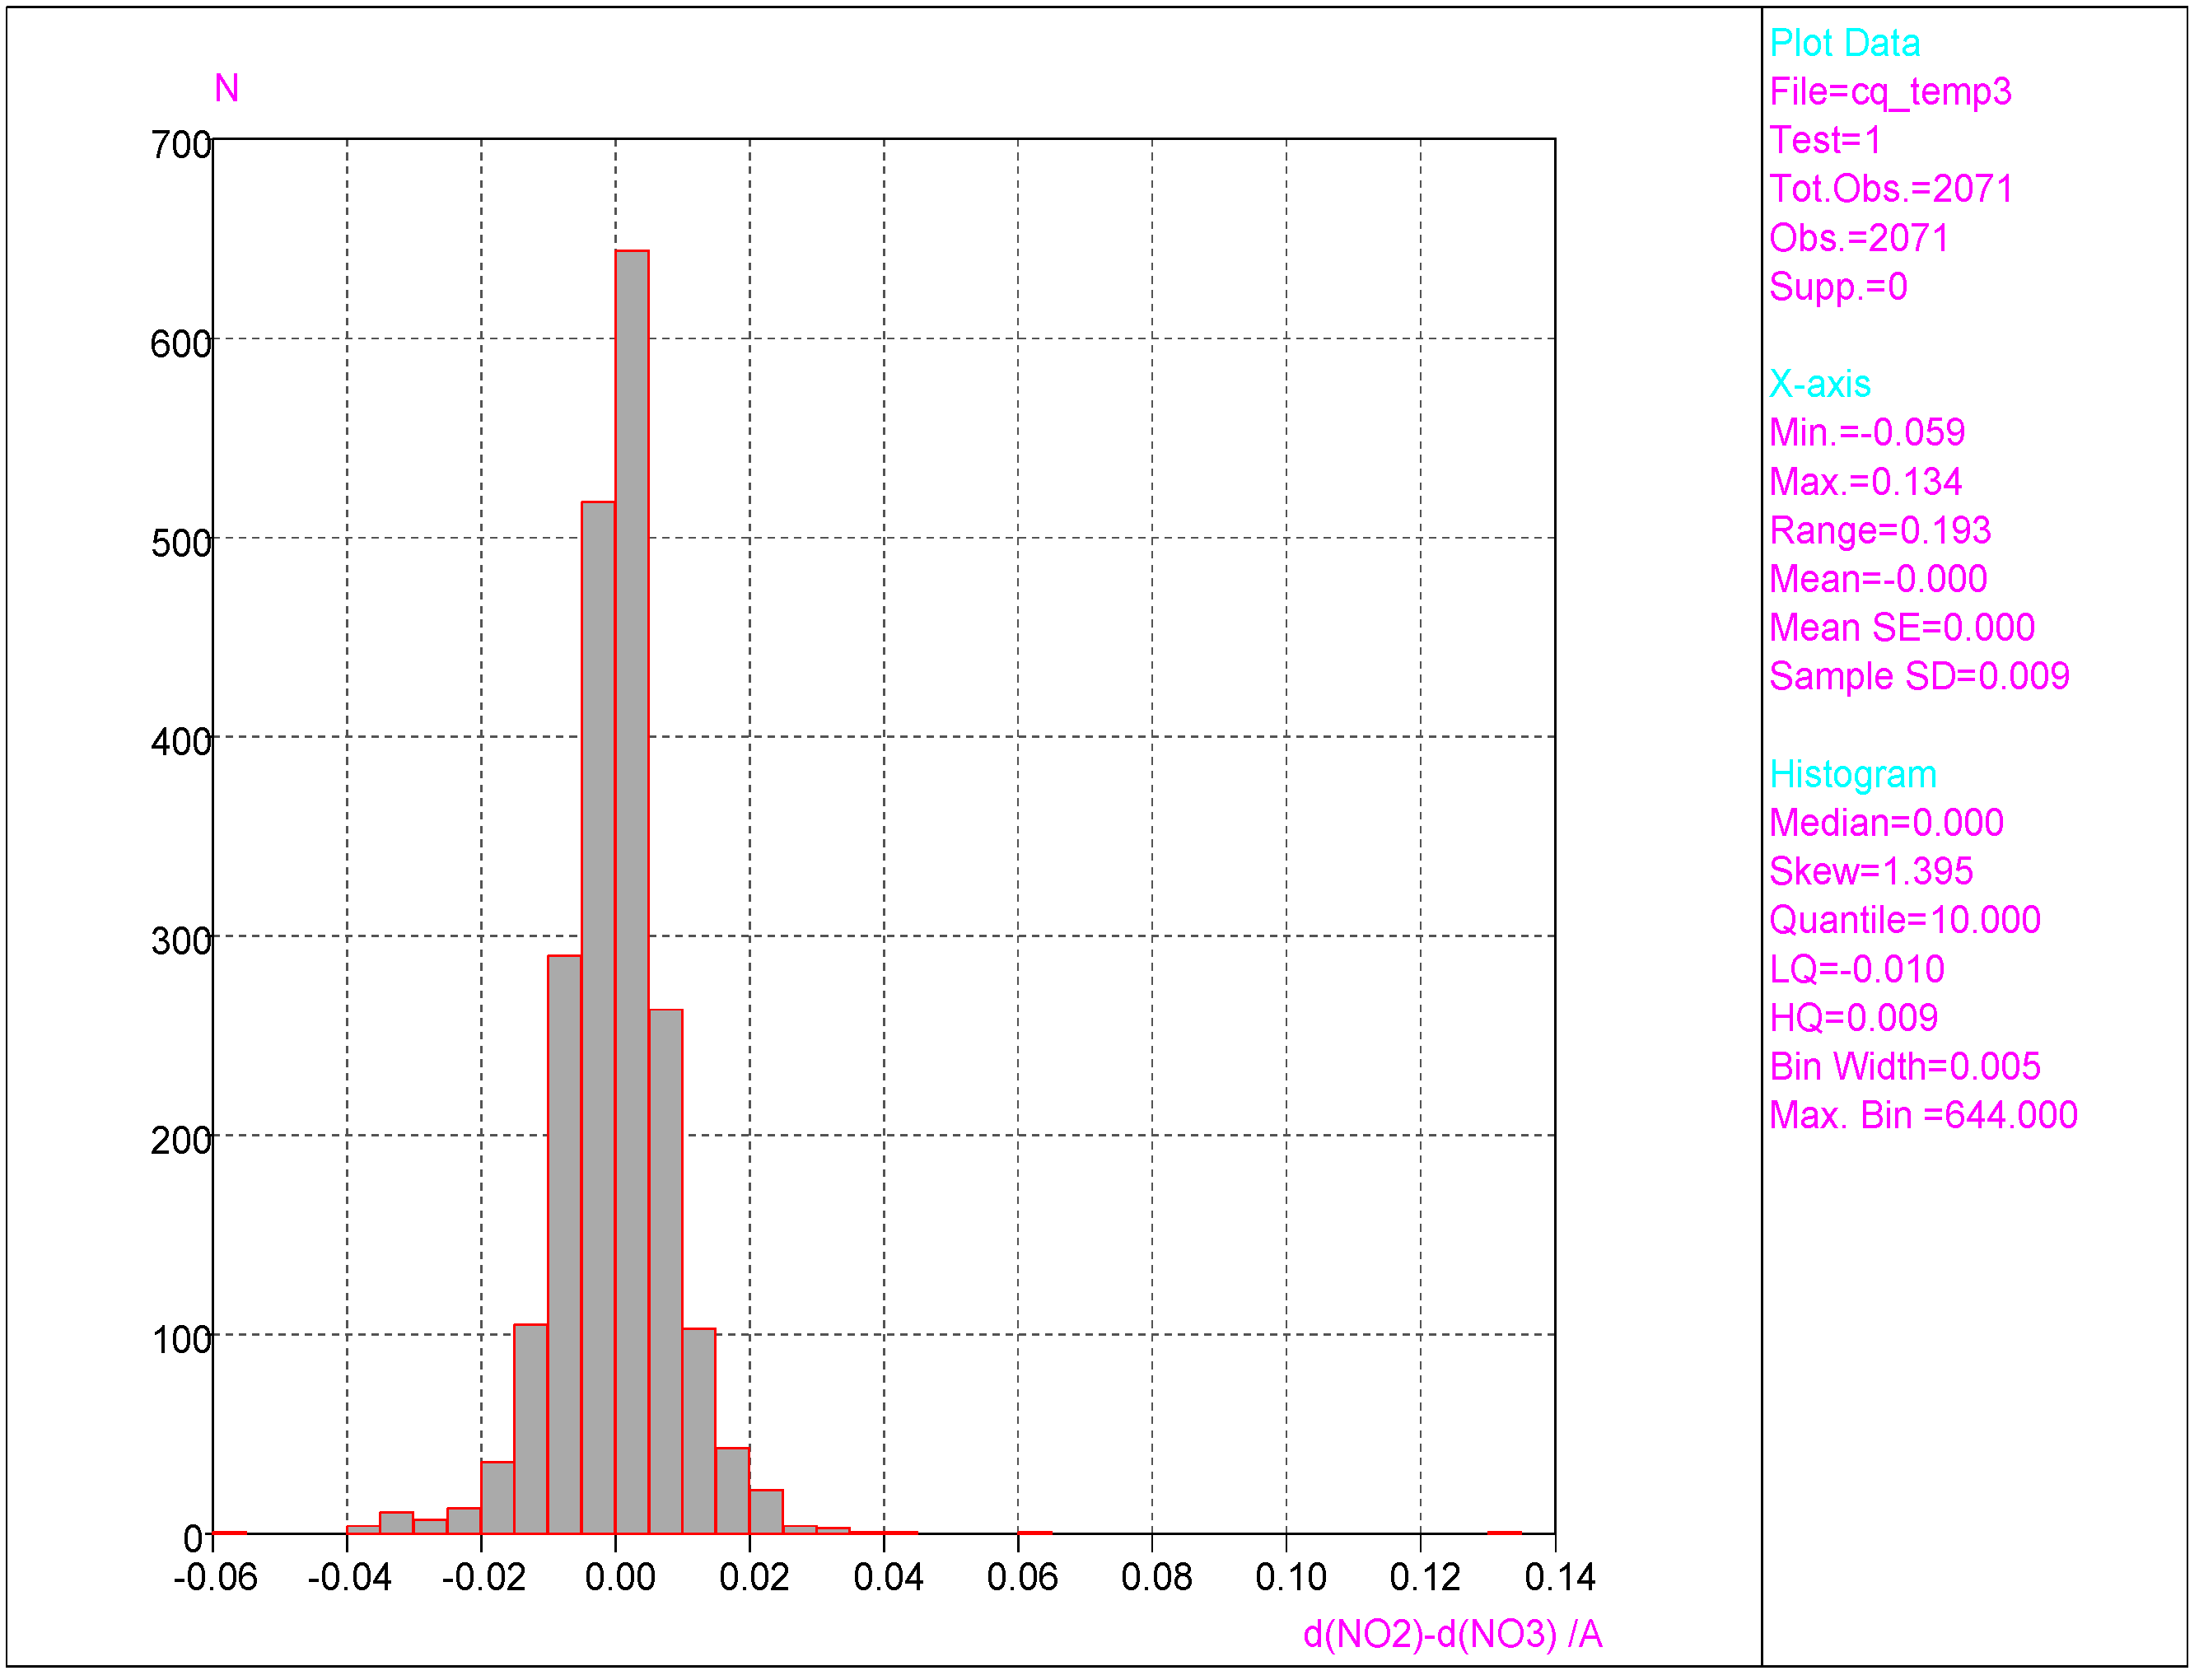Click the Histogram section heading
Viewport: 2199px width, 1680px height.
(1853, 775)
